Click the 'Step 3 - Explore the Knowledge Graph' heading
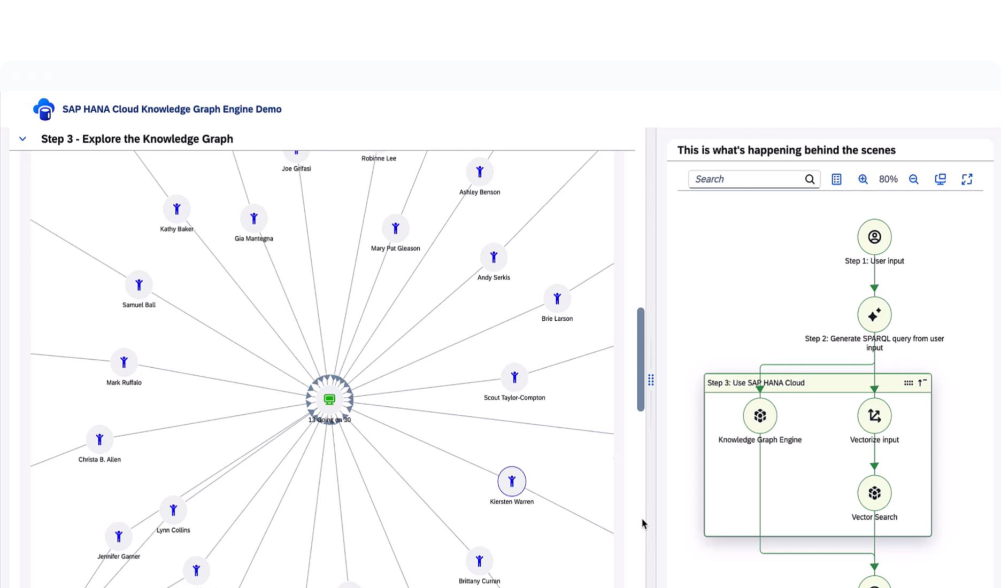 tap(137, 139)
